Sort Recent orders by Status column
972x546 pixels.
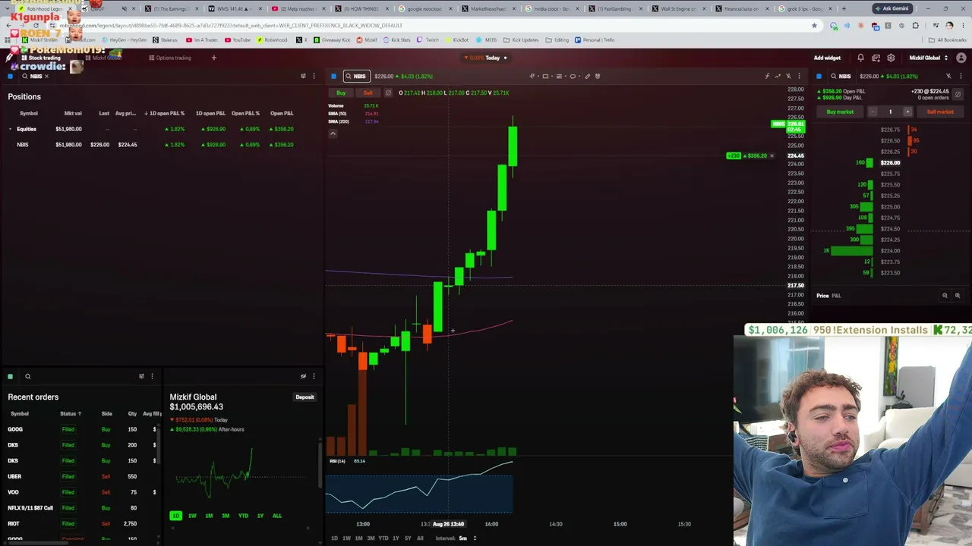pyautogui.click(x=71, y=414)
